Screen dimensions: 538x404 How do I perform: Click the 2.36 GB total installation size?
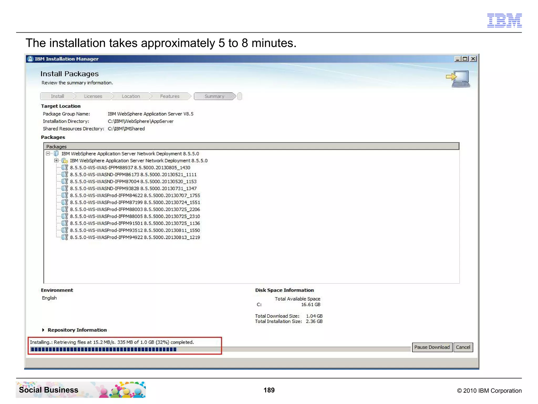coord(314,321)
